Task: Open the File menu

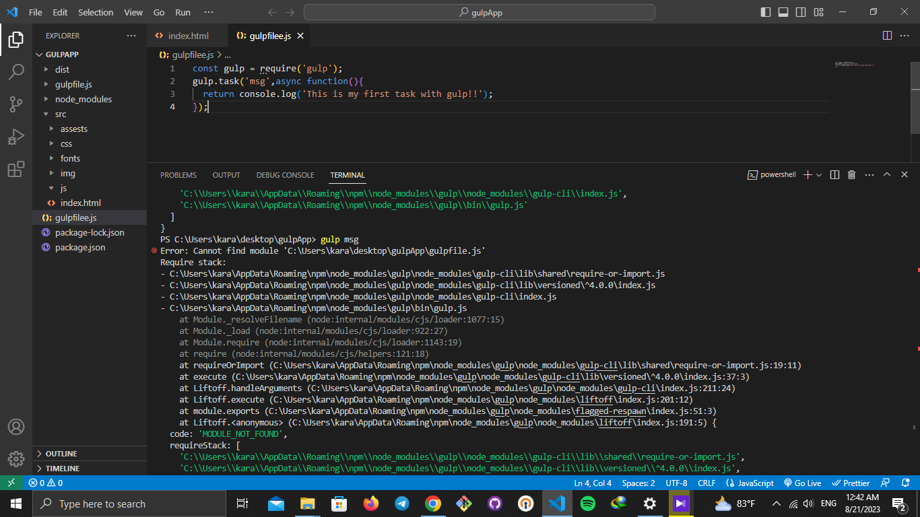Action: pos(36,12)
